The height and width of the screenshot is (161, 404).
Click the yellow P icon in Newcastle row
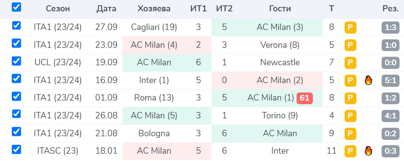click(x=350, y=63)
